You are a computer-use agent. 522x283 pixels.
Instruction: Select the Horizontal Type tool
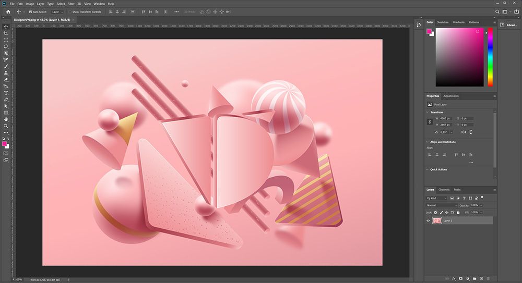click(x=6, y=93)
